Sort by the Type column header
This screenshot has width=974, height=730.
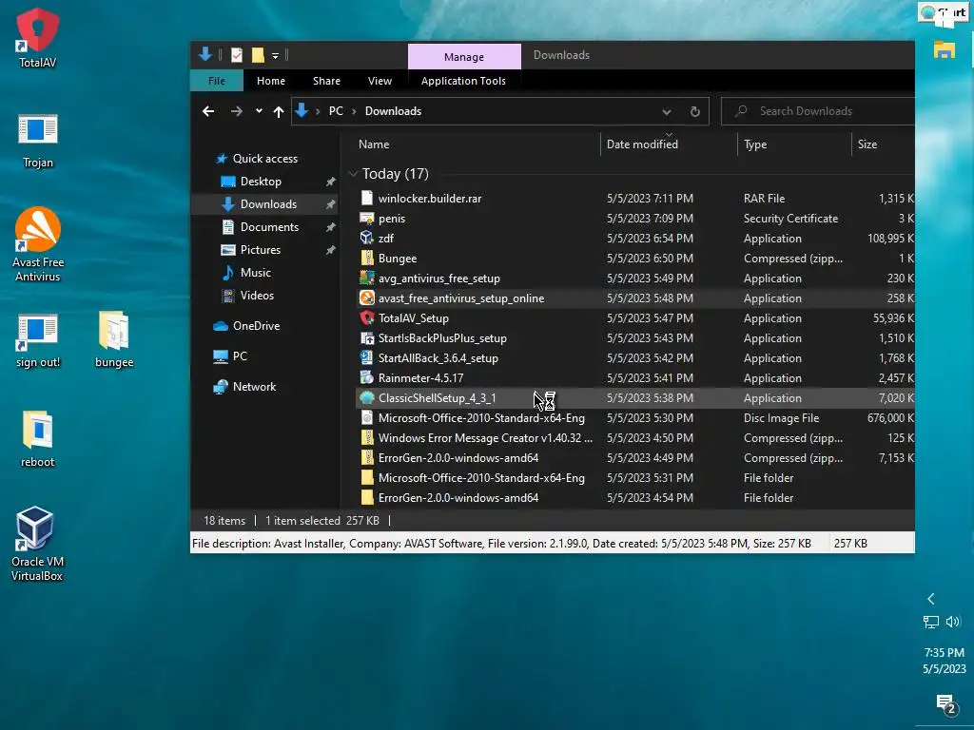click(x=754, y=144)
